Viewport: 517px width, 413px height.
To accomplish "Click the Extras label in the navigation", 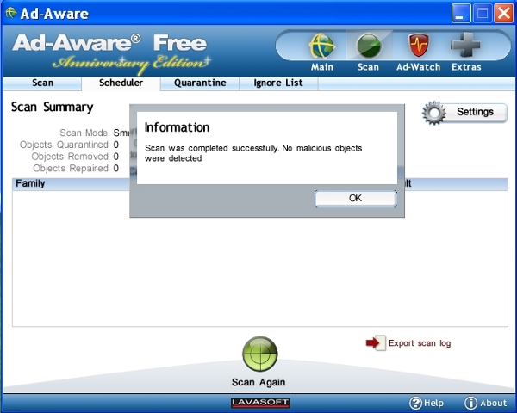I will [x=466, y=67].
